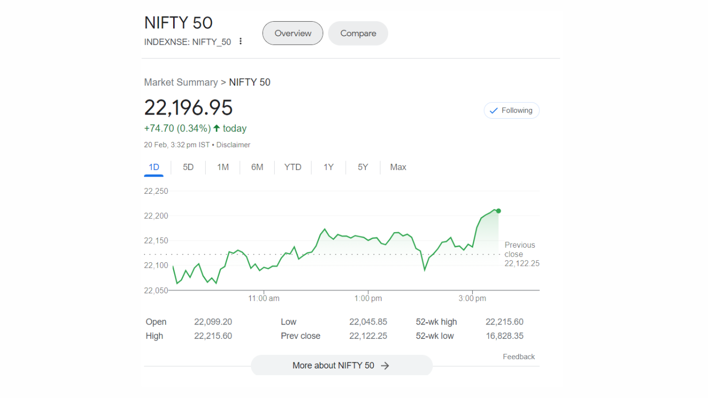Click the 22,250 y-axis label
This screenshot has width=708, height=398.
[x=156, y=191]
